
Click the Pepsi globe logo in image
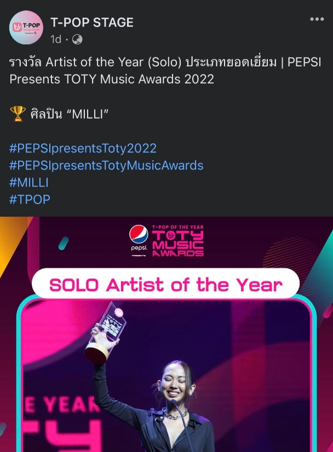[139, 235]
